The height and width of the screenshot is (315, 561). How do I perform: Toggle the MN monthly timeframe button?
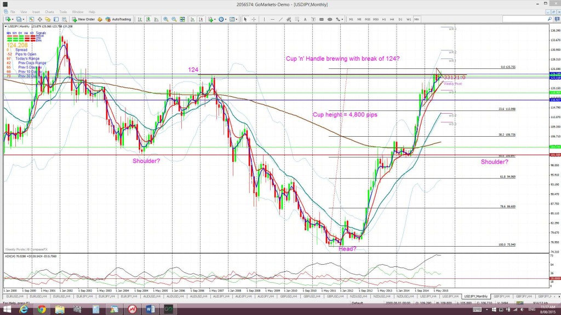click(417, 19)
